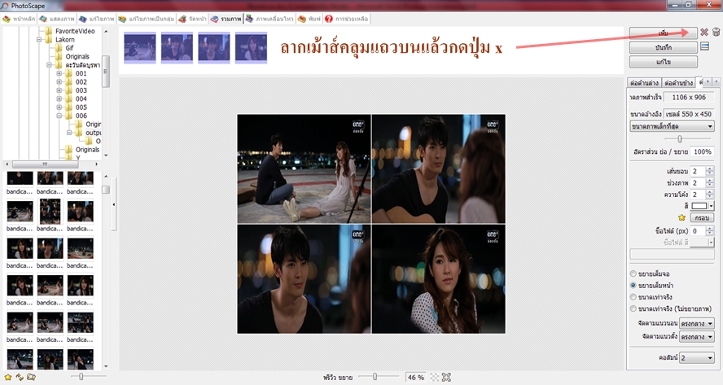Image resolution: width=723 pixels, height=385 pixels.
Task: Click the บันทึก (Save) button
Action: (x=663, y=47)
